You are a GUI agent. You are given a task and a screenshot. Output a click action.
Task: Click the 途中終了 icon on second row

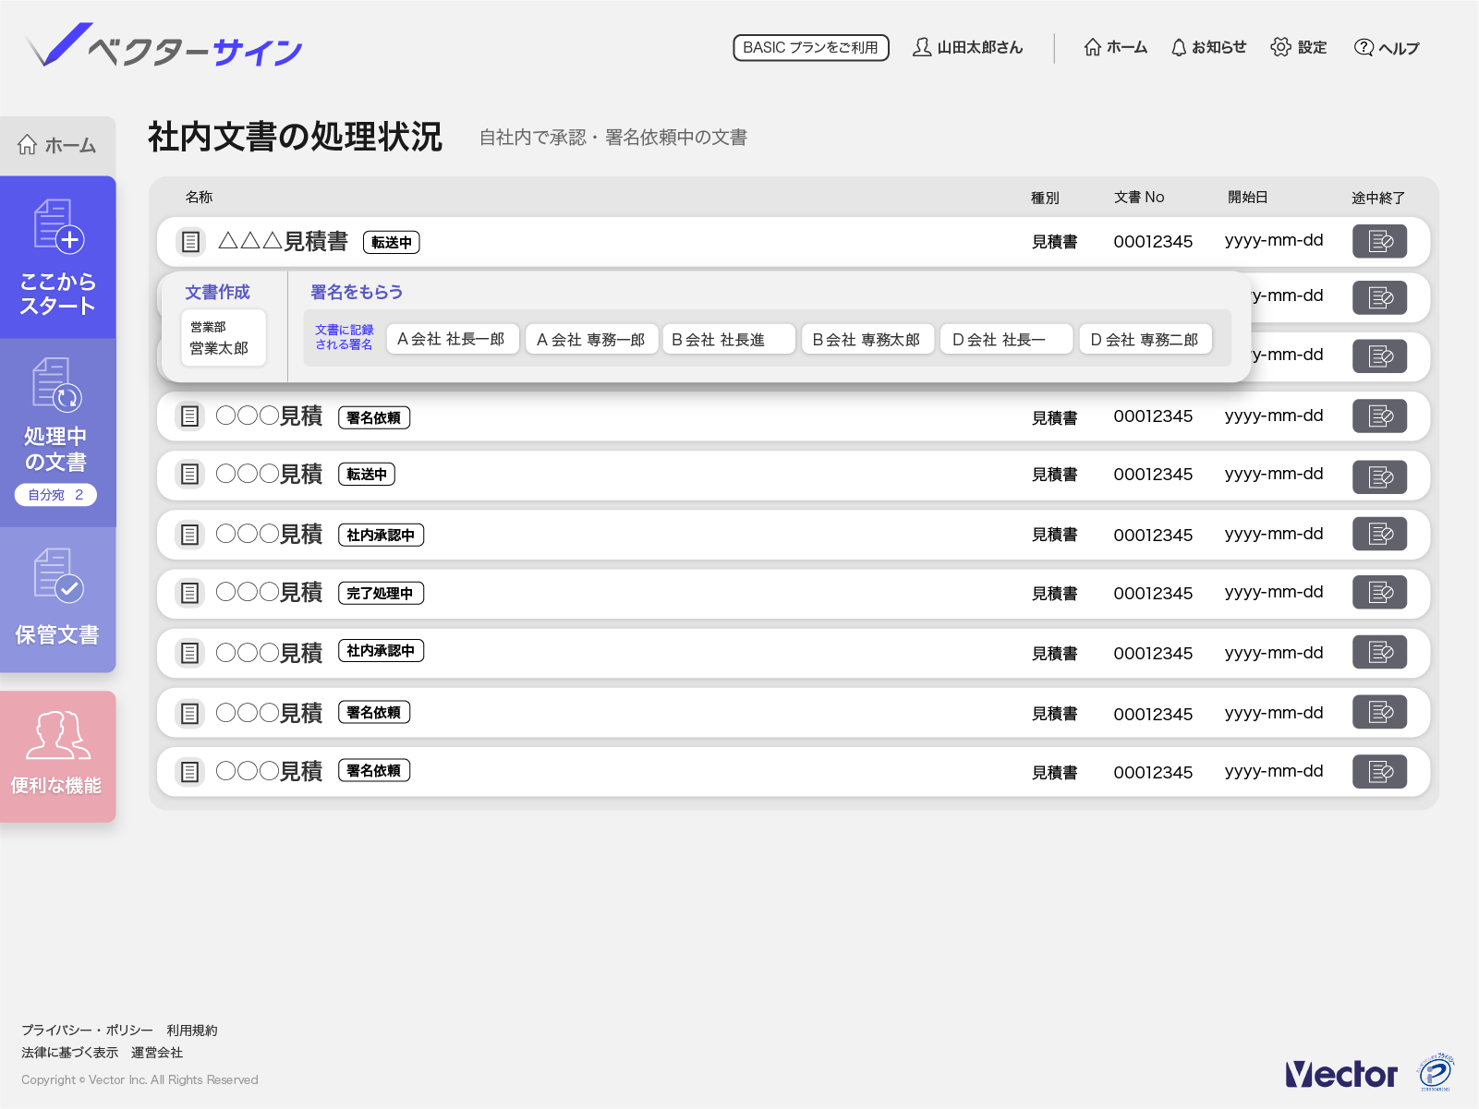click(x=1380, y=297)
